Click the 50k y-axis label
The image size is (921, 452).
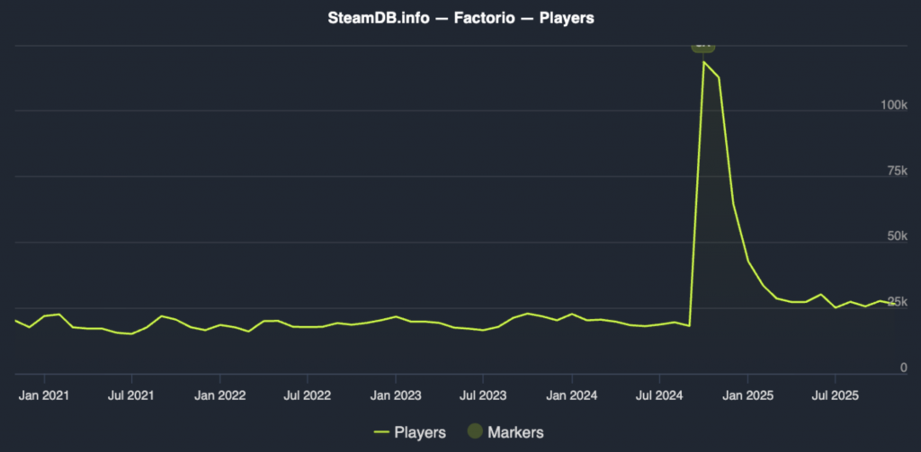coord(898,236)
